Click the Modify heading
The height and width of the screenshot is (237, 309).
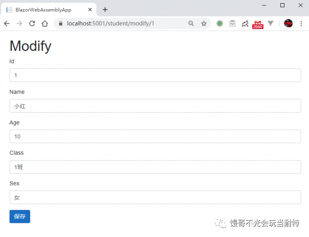[30, 46]
